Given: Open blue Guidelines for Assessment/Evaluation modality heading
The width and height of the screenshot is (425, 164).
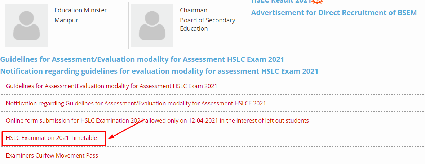Looking at the screenshot, I should [x=142, y=60].
